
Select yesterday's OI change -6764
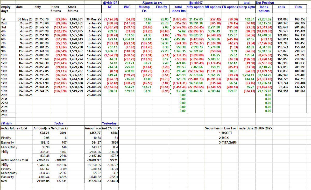(x=114, y=133)
